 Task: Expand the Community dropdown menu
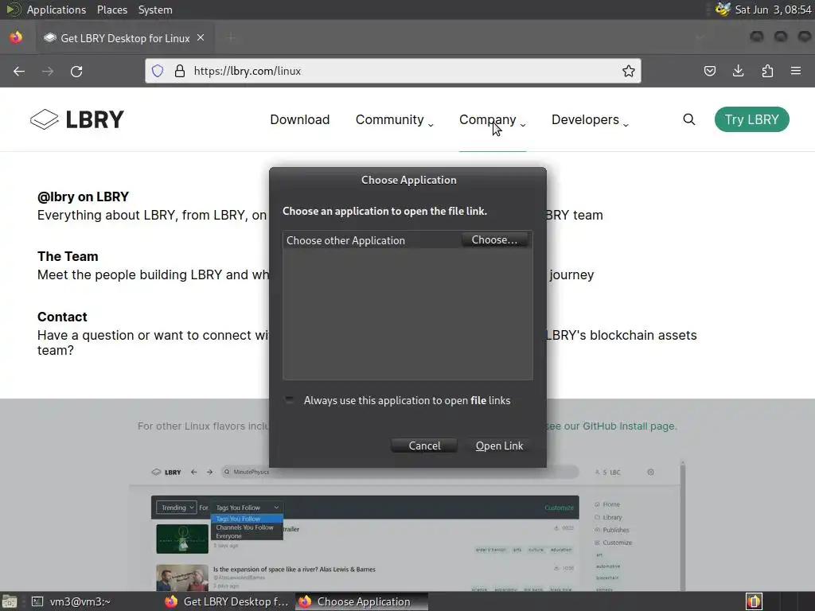394,120
